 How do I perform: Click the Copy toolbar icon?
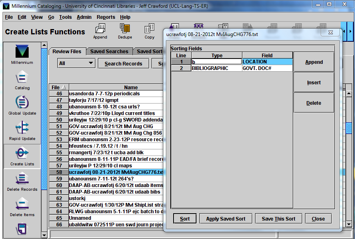click(149, 31)
